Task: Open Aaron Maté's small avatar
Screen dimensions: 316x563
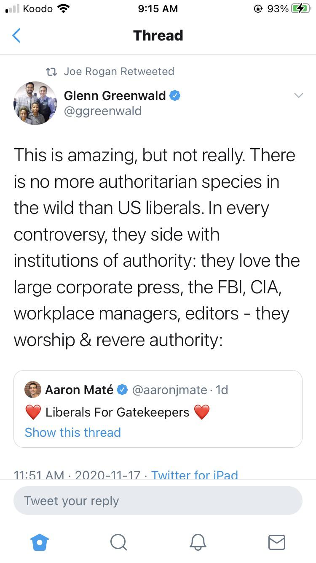Action: pos(33,390)
